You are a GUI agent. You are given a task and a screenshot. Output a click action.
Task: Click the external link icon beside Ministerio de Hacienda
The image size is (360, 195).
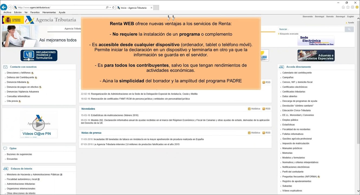coord(61,175)
